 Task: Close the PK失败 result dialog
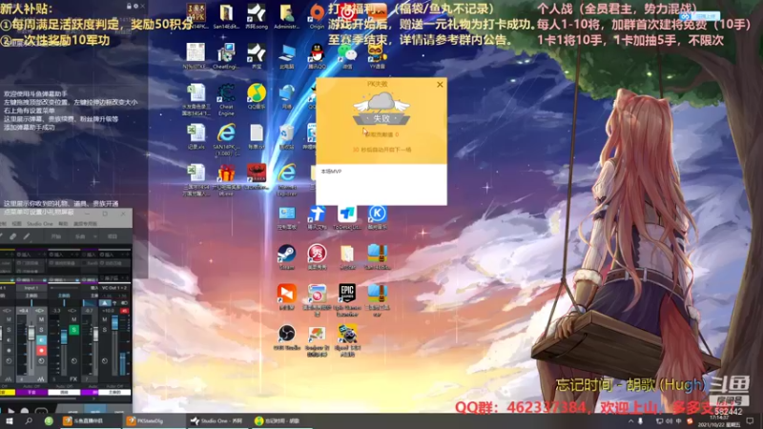(x=440, y=85)
